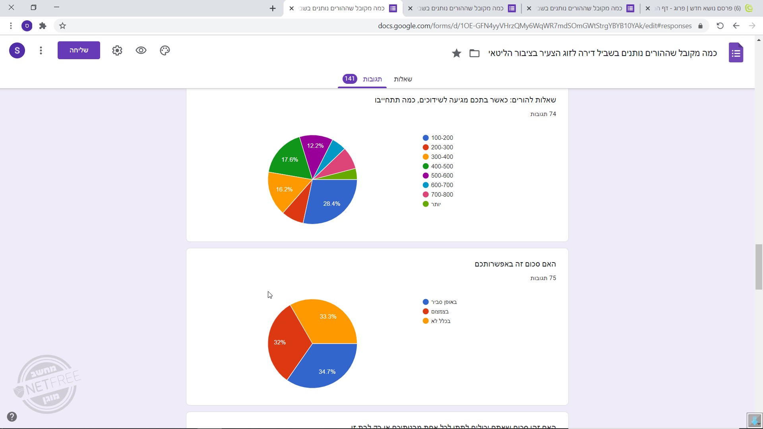Reload the page with the refresh icon
The width and height of the screenshot is (763, 429).
tap(720, 26)
